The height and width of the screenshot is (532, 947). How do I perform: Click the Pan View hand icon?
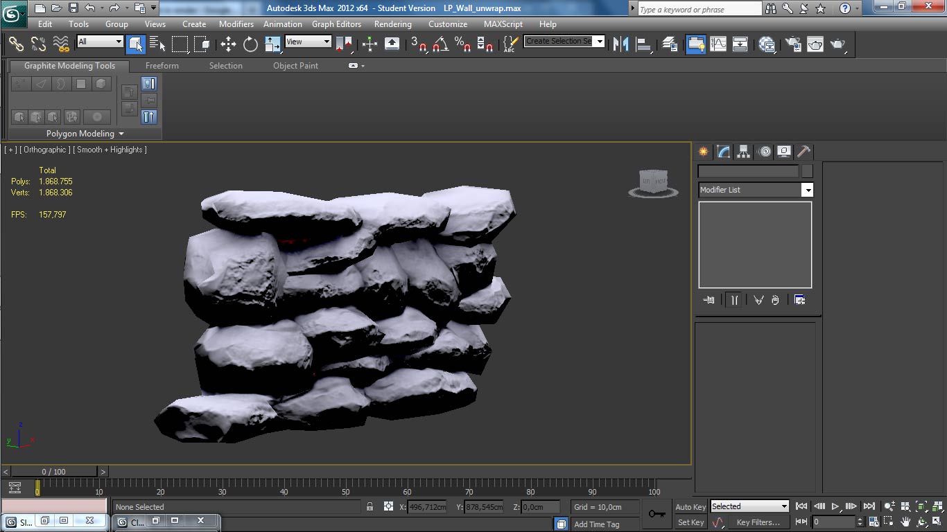coord(905,522)
